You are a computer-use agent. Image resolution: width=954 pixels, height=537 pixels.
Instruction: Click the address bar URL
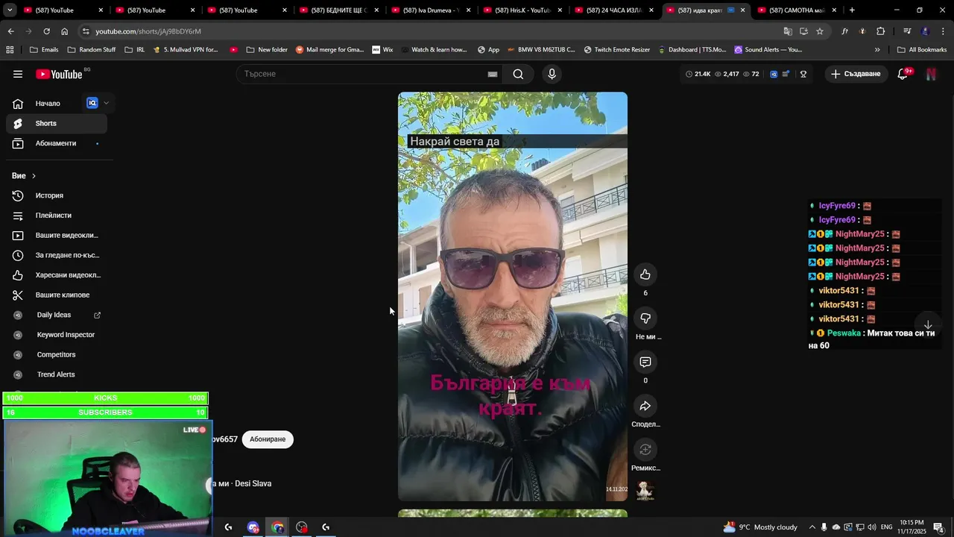point(148,31)
